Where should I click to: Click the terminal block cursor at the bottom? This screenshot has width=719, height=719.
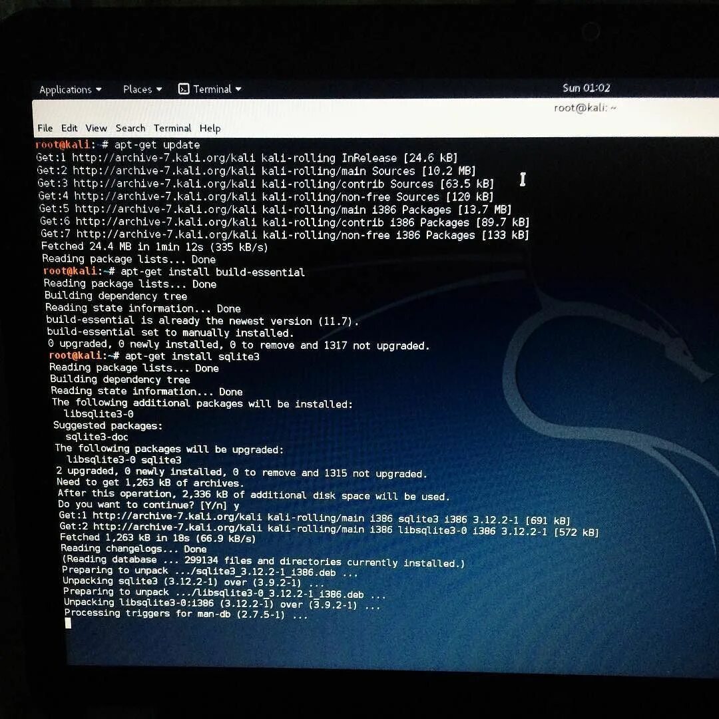69,623
